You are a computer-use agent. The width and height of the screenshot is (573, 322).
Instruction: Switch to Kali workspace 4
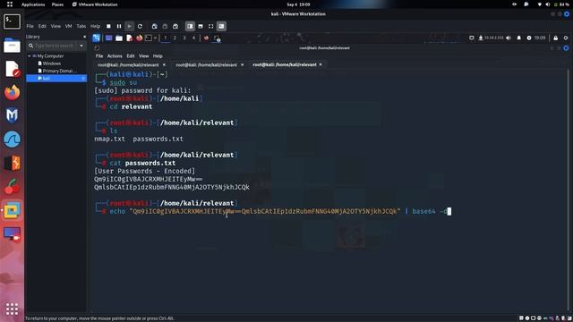pyautogui.click(x=193, y=38)
